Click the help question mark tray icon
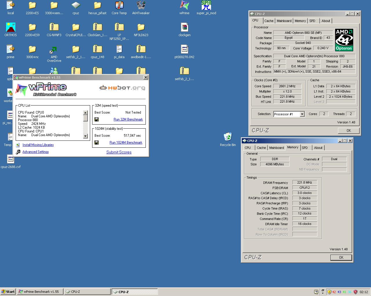 316,292
